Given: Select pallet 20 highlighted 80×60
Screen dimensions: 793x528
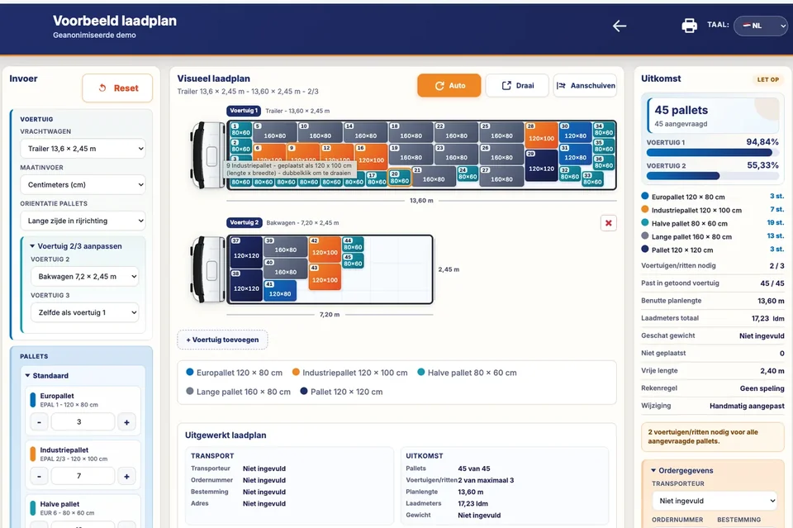Looking at the screenshot, I should coord(399,178).
